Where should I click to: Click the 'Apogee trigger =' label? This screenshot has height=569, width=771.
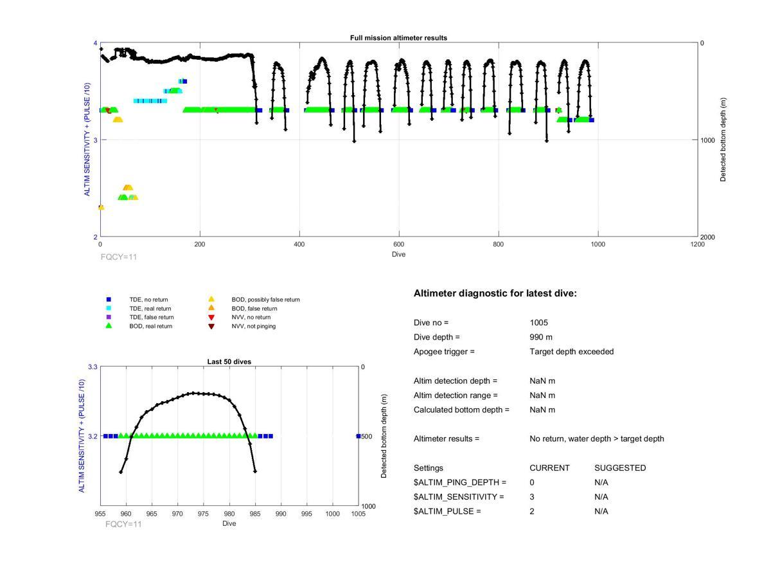point(444,352)
